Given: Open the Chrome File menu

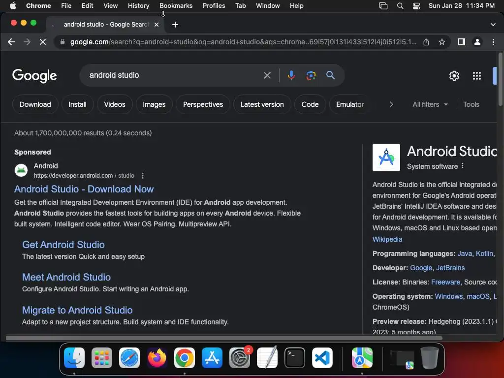Looking at the screenshot, I should click(66, 6).
